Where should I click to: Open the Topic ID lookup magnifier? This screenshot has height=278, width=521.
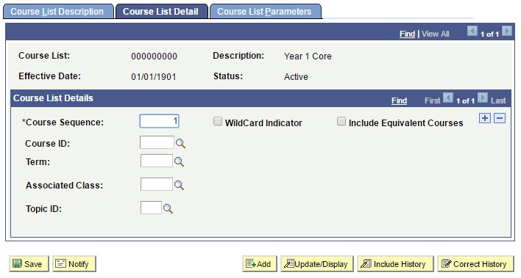[x=168, y=209]
